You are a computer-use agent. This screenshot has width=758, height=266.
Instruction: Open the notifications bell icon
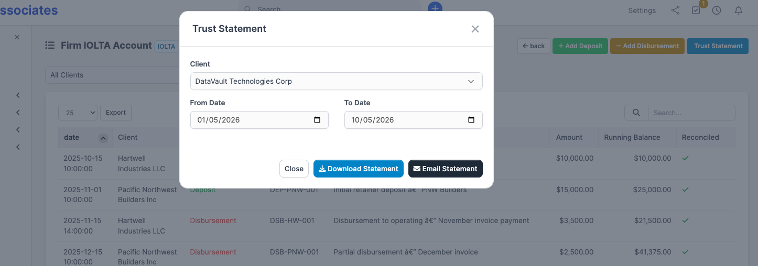pos(738,10)
